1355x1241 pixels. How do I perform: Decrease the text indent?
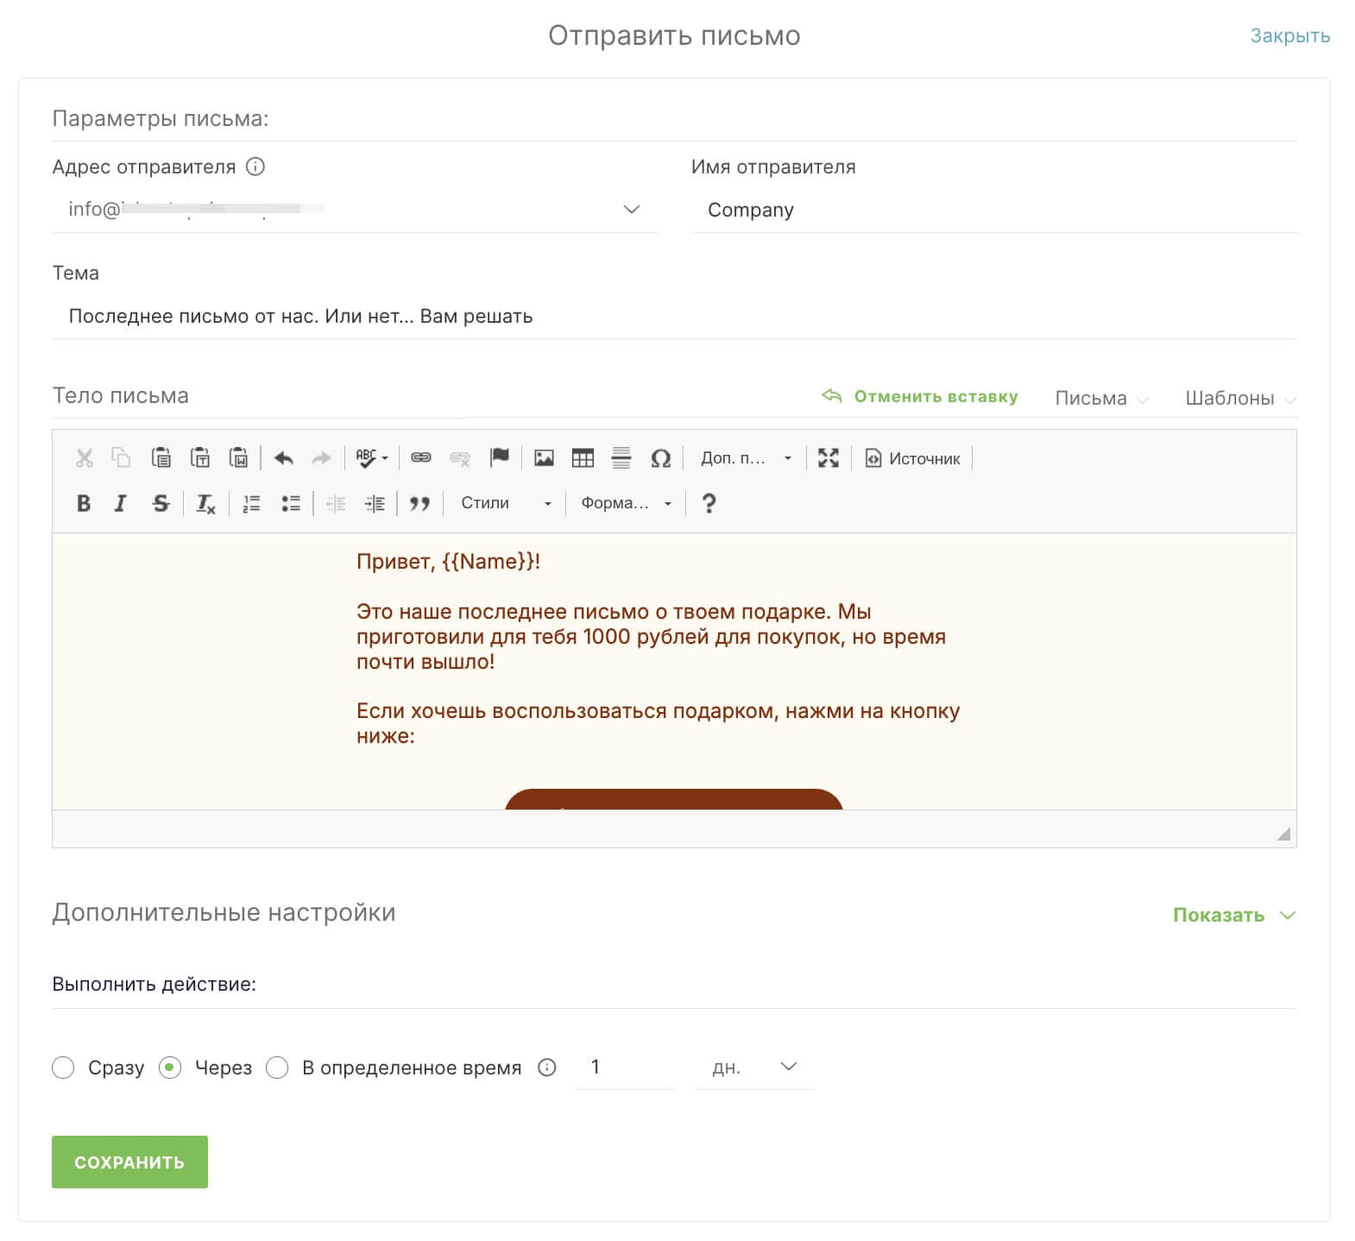click(336, 503)
